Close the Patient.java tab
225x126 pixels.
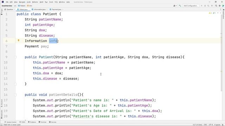(29, 9)
